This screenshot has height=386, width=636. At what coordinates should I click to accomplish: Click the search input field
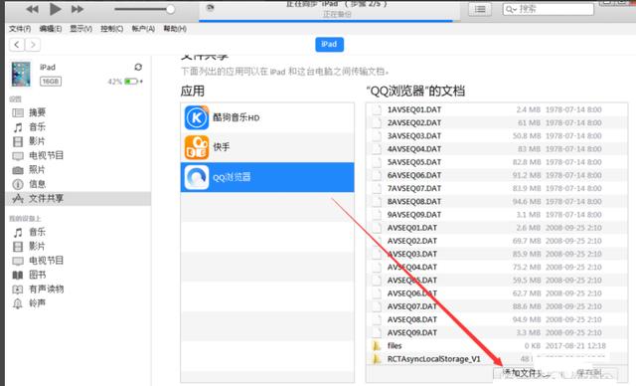[x=548, y=9]
